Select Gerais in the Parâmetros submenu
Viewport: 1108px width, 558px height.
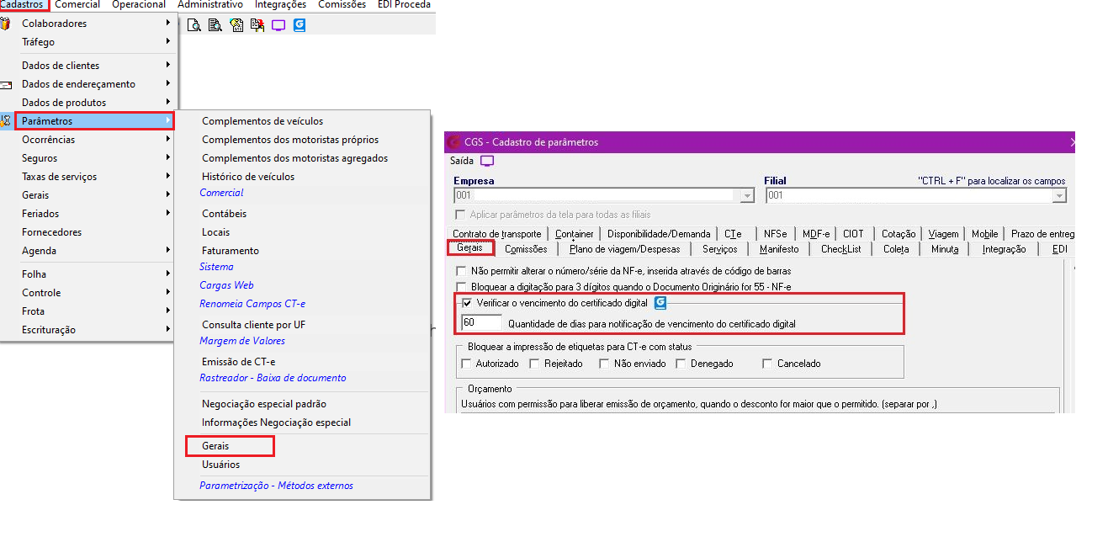pyautogui.click(x=215, y=446)
